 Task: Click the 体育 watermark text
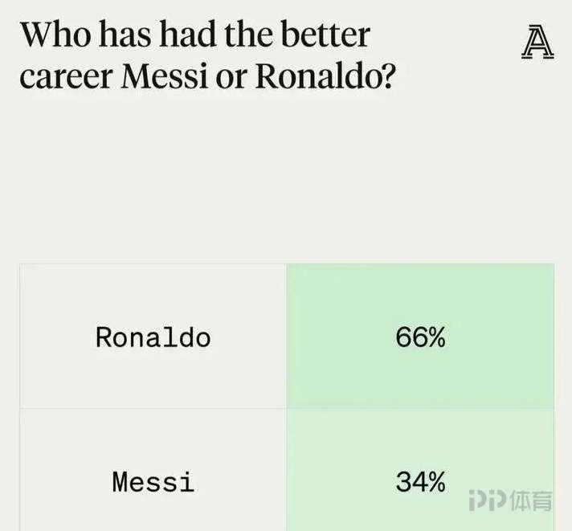pos(531,501)
